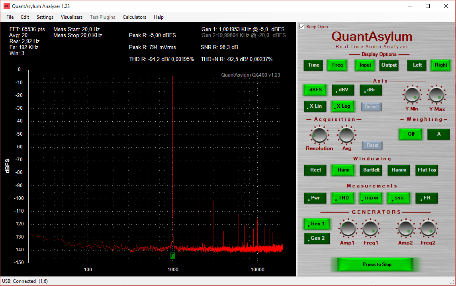Screen dimensions: 456x286
Task: Enable A weighting
Action: [438, 134]
